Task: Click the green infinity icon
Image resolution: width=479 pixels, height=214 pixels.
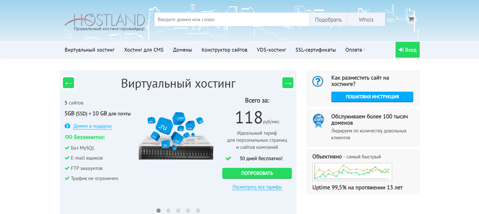Action: [68, 137]
